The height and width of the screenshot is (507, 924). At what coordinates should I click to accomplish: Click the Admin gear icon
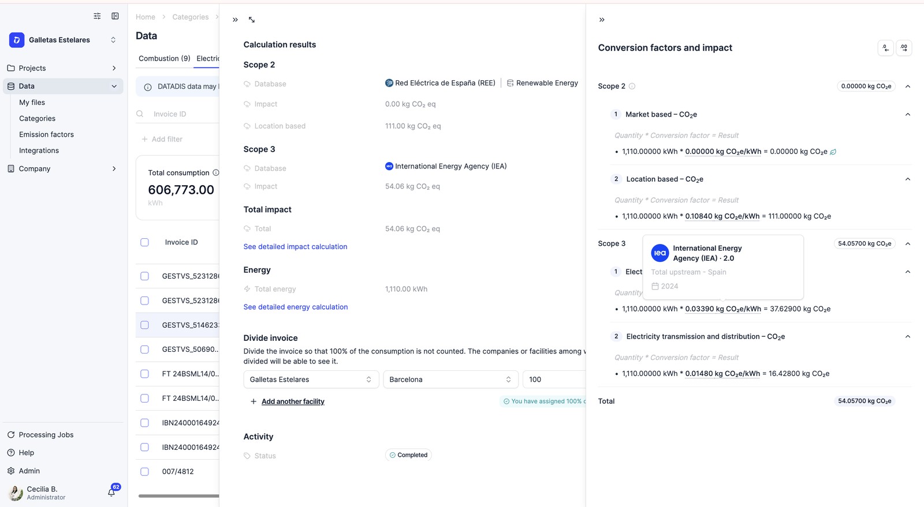click(11, 471)
